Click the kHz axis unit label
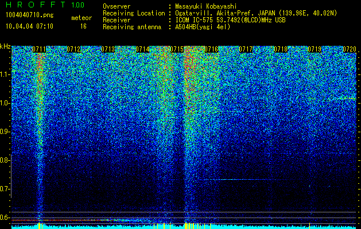361x229 pixels. tap(5, 47)
